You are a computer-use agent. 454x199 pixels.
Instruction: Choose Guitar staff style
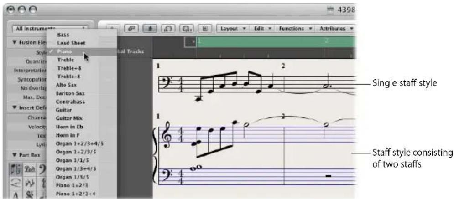81,110
